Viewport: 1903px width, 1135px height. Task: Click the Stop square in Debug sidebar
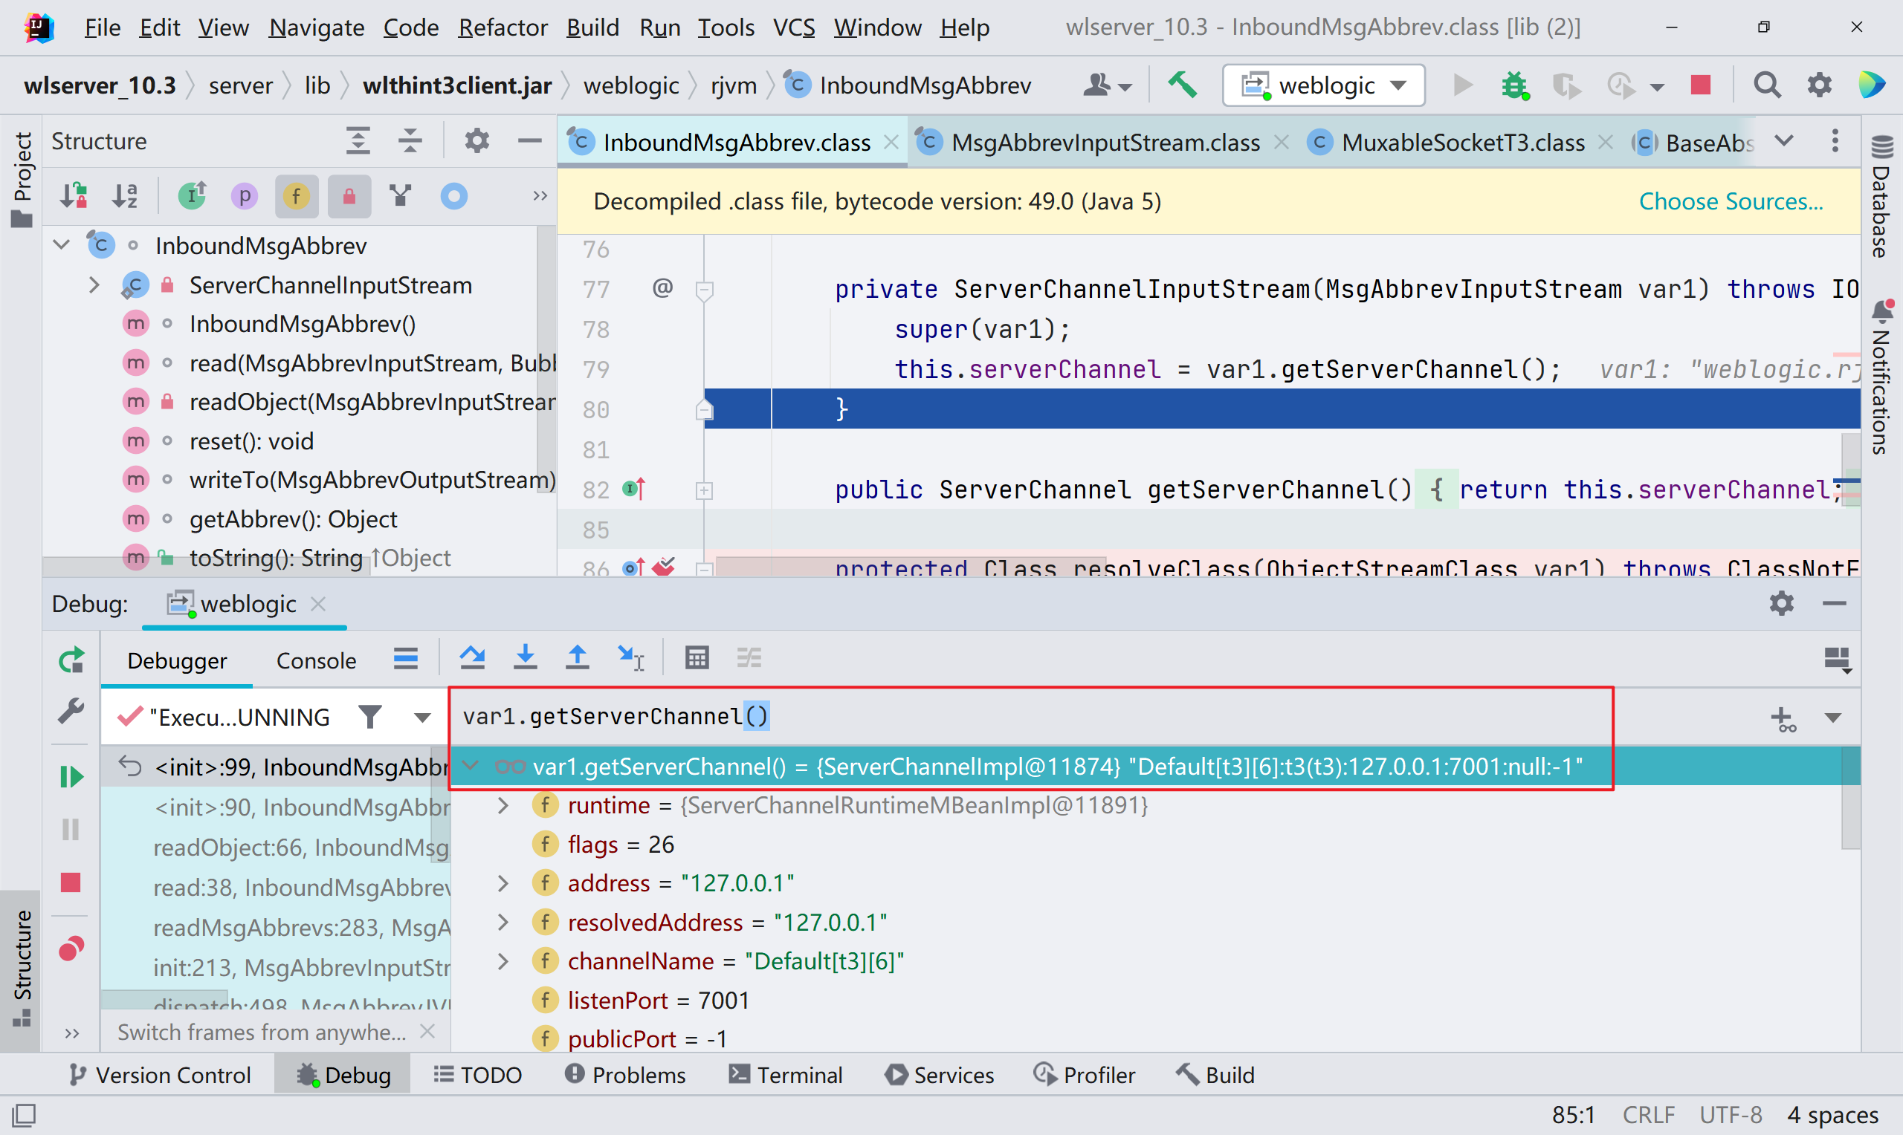(x=71, y=882)
